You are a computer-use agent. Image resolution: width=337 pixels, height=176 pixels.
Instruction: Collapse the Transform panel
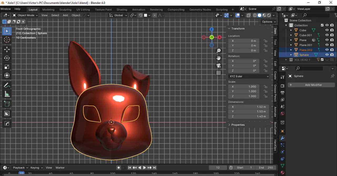coord(229,28)
